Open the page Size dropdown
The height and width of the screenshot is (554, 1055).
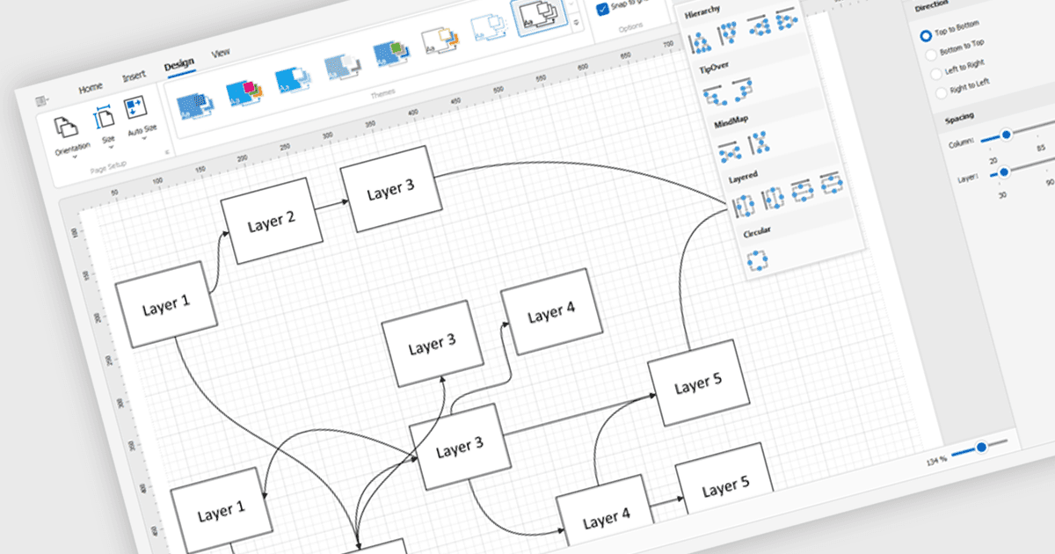point(105,126)
